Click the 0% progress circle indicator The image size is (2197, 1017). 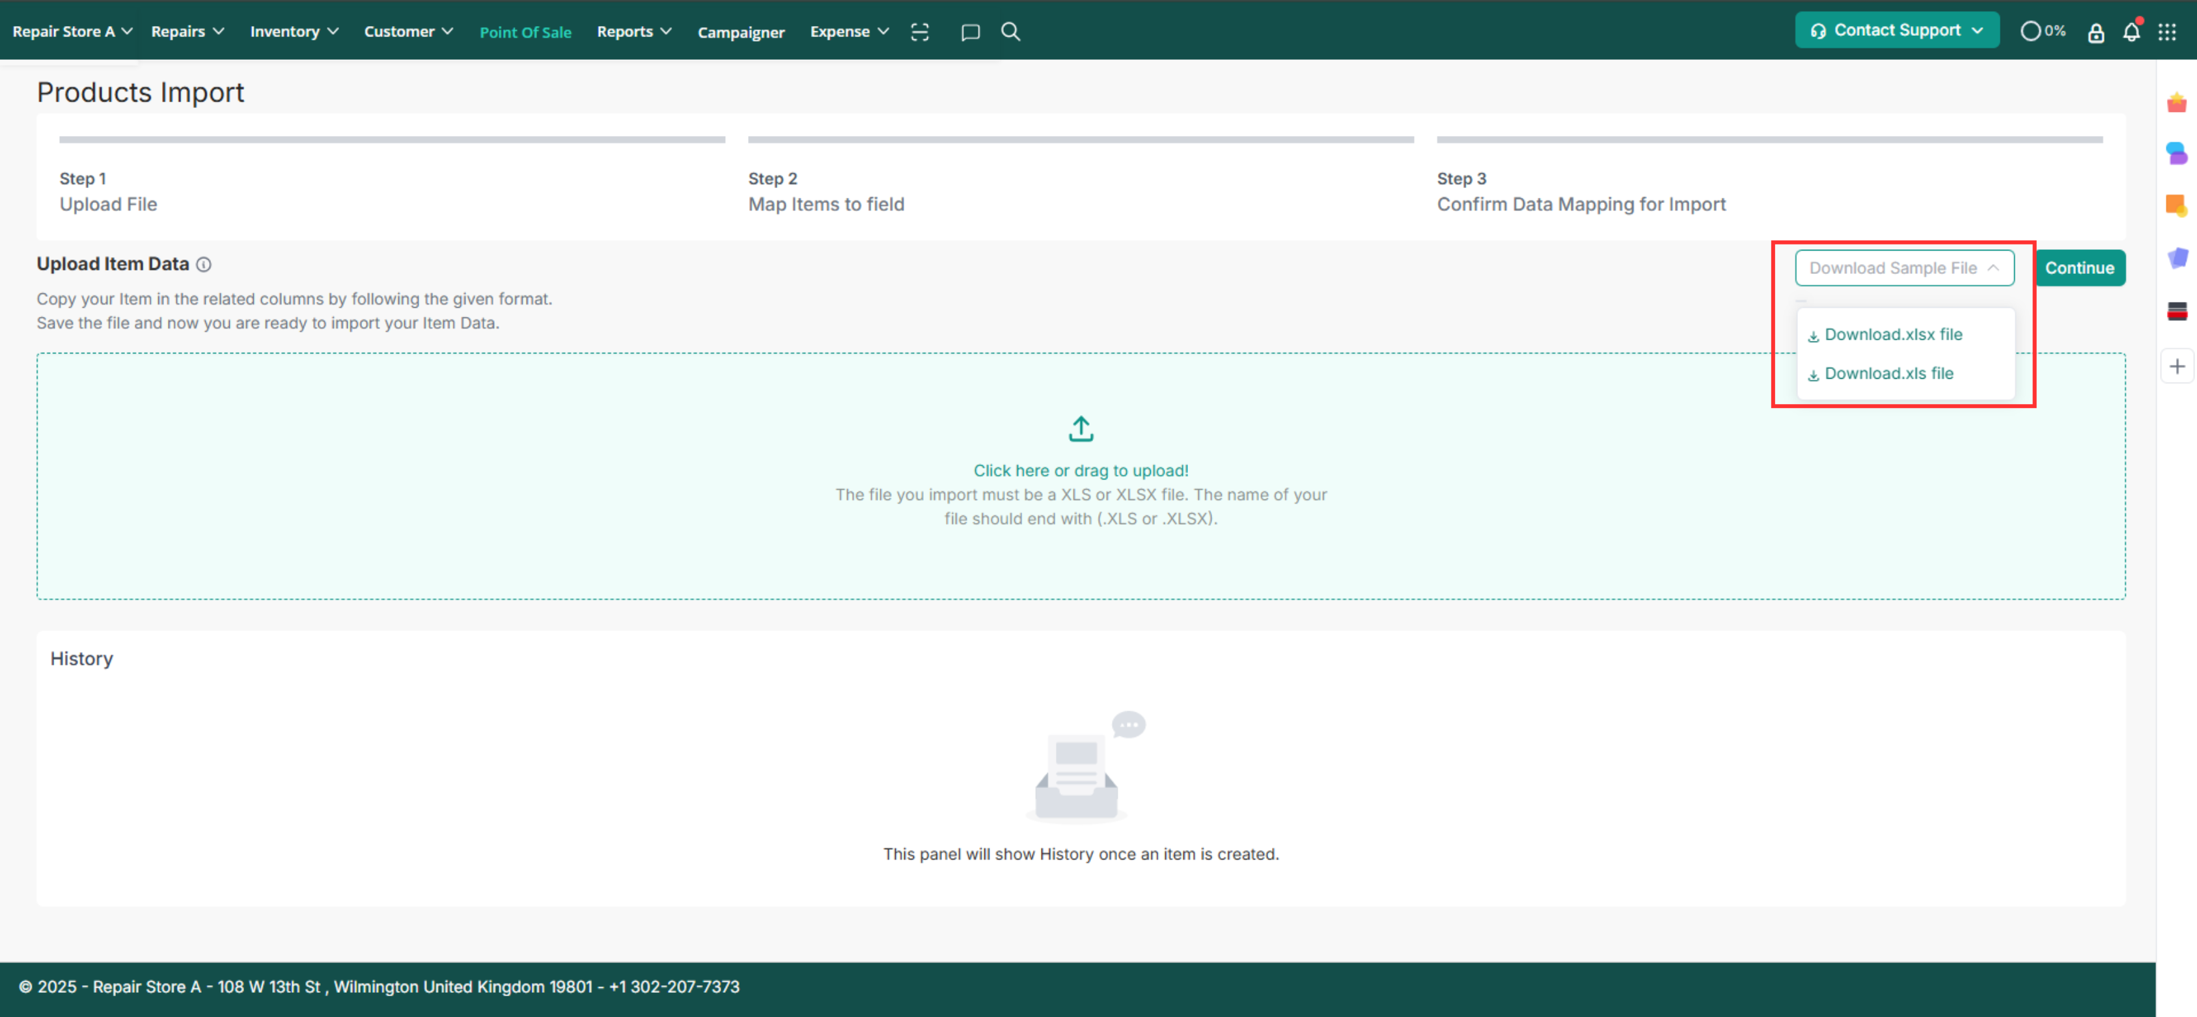click(x=2043, y=31)
